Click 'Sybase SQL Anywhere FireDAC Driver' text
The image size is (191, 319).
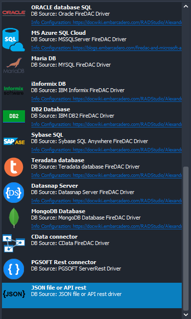pos(103,141)
